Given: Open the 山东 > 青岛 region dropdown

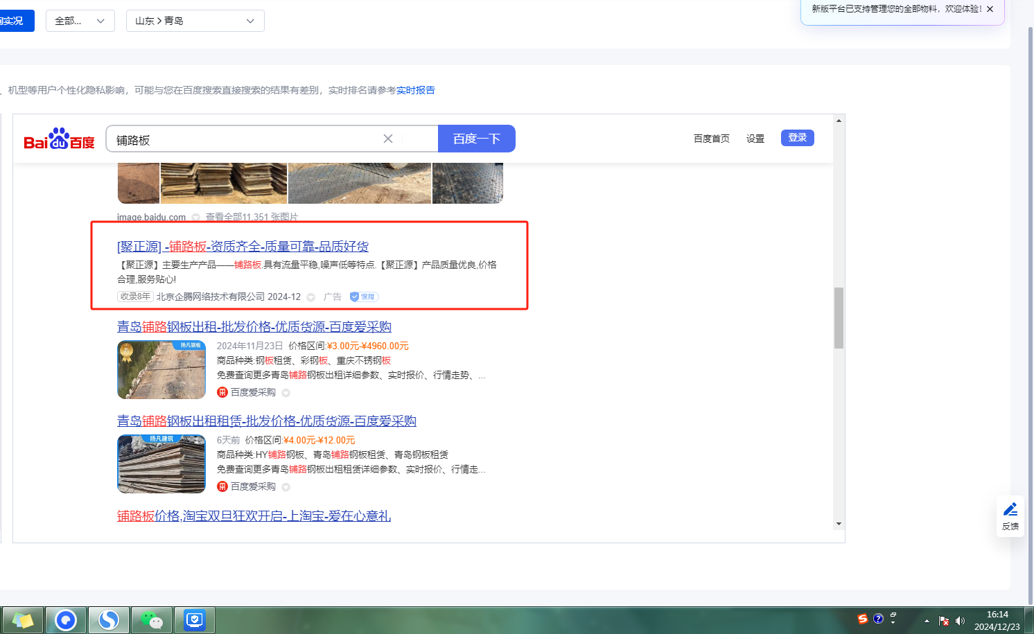Looking at the screenshot, I should (195, 21).
